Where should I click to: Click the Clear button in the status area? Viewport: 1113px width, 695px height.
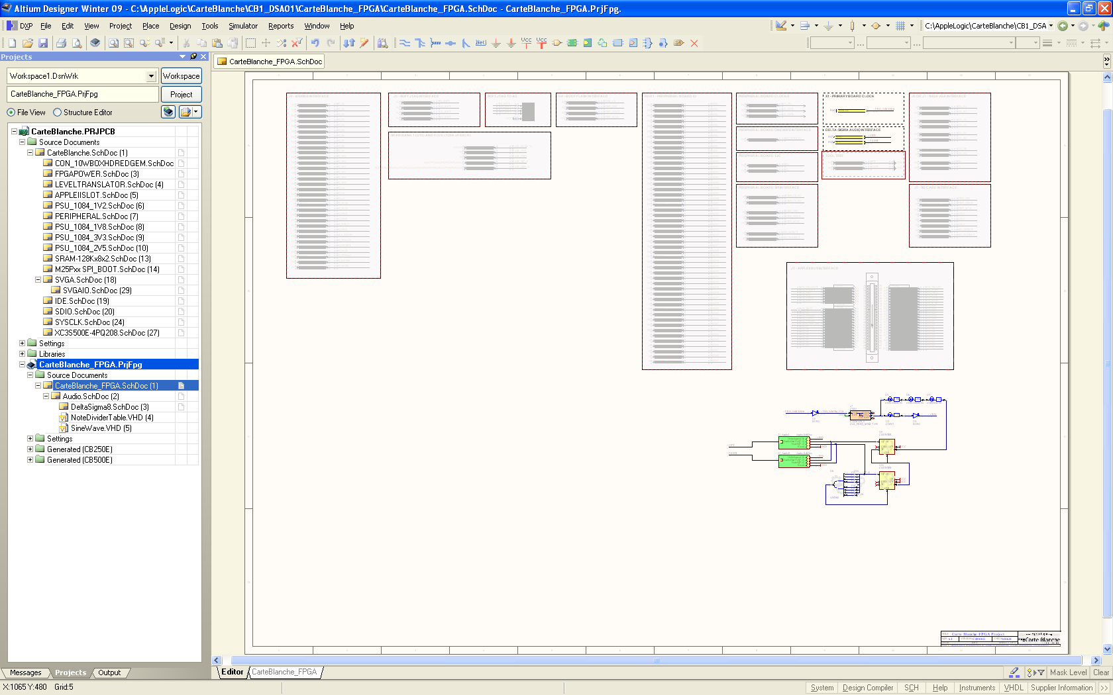coord(1101,672)
